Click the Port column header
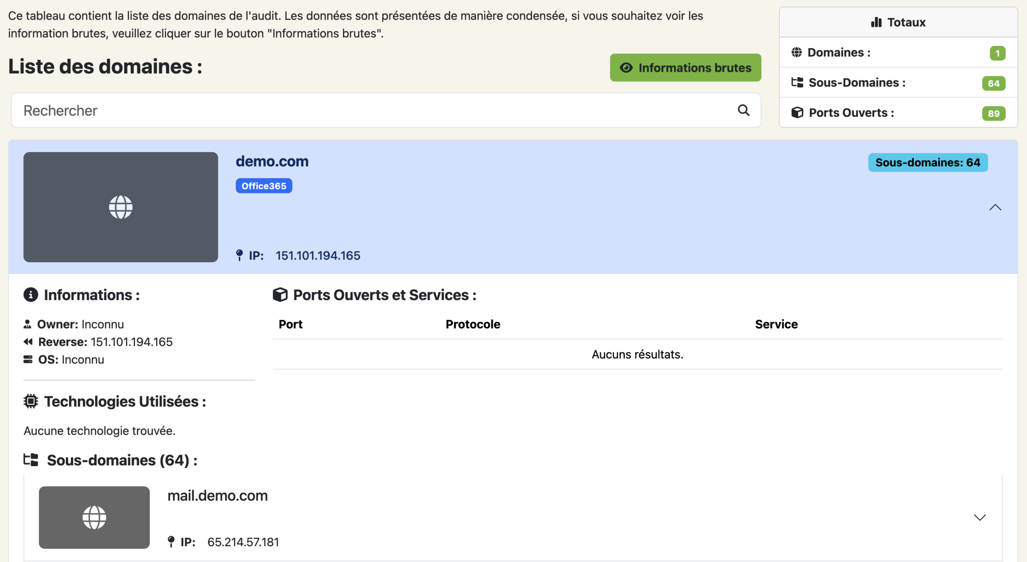1027x562 pixels. pos(290,324)
